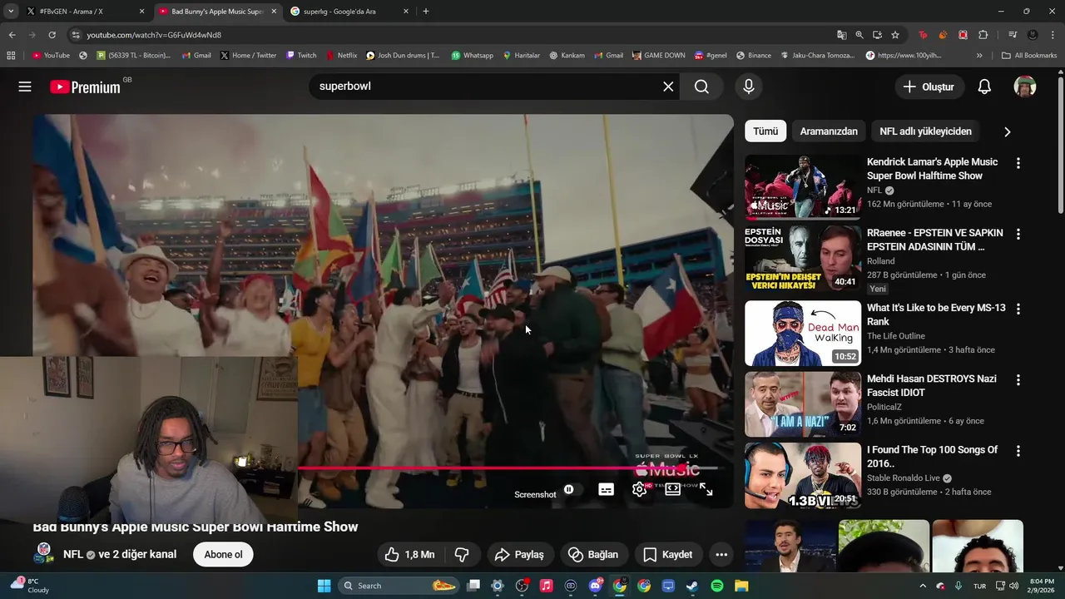Select the Tümü filter chip
The image size is (1065, 599).
[x=765, y=131]
